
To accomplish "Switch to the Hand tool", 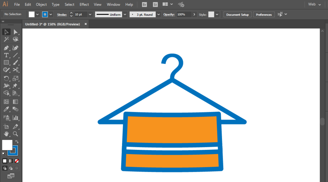I will pyautogui.click(x=6, y=134).
